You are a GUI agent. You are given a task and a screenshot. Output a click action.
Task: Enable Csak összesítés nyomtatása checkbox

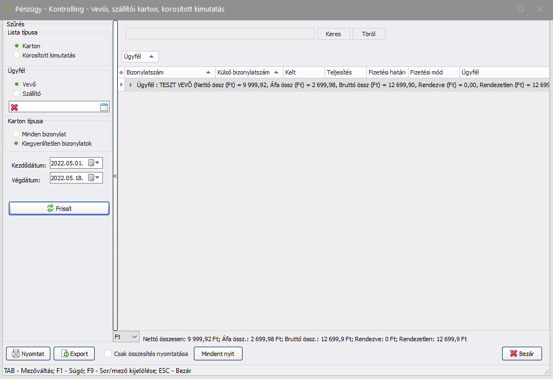tap(108, 354)
